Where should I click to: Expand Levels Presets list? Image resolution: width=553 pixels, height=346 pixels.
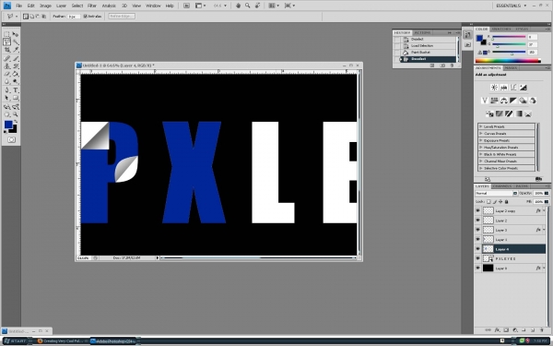(480, 126)
